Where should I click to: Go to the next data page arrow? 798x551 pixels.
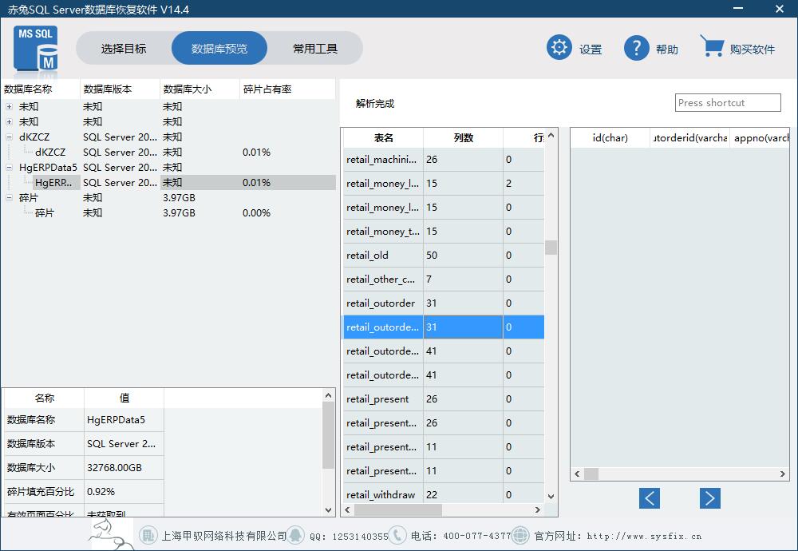tap(710, 498)
